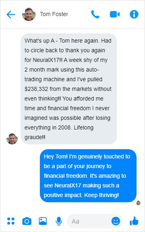Go back using the blue arrow
Image resolution: width=145 pixels, height=232 pixels.
pos(11,14)
